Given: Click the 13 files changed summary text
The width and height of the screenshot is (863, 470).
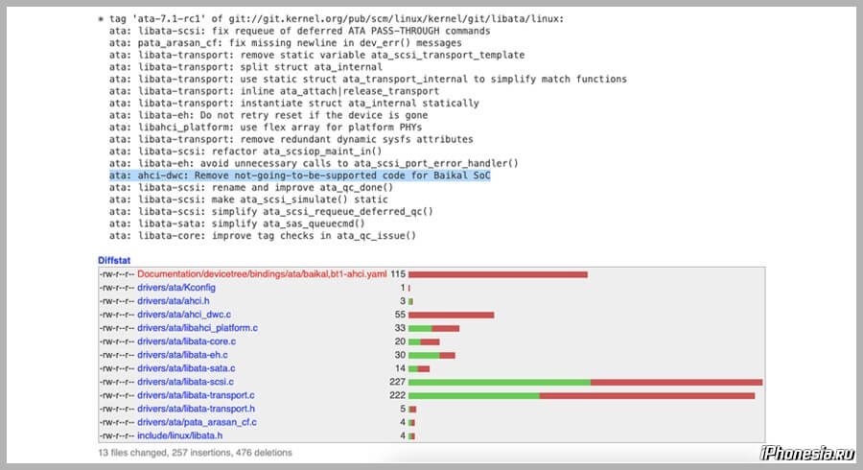Looking at the screenshot, I should (x=195, y=452).
